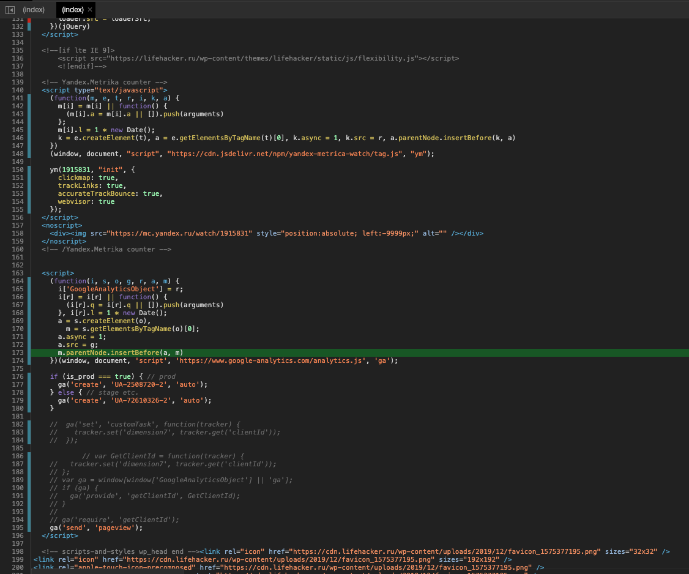
Task: Click the 'UA-72610326-2' tracking ID string
Action: tap(141, 400)
